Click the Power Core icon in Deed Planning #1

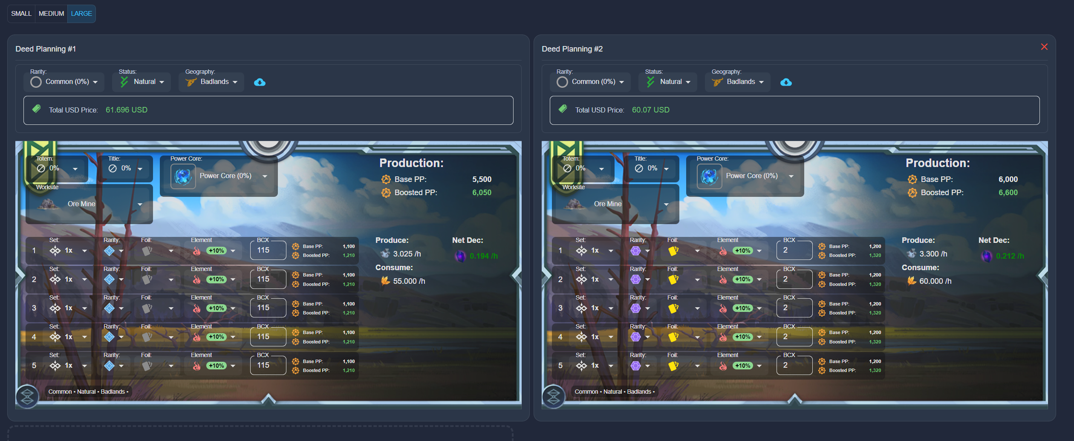(183, 176)
